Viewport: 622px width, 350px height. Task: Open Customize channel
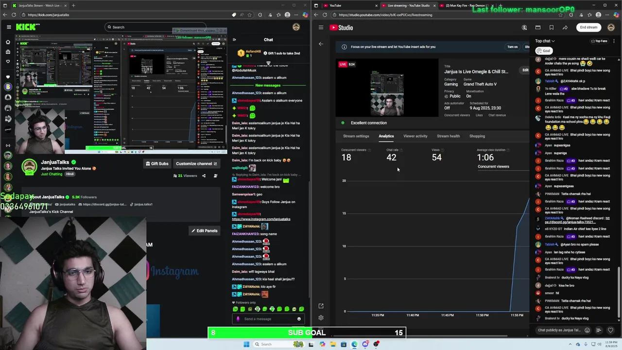coord(196,164)
